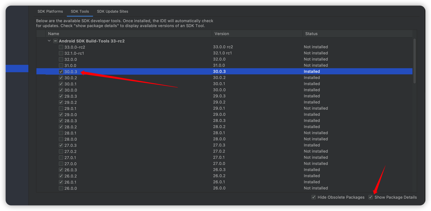Tick the 31.0.0 build tools checkbox
The height and width of the screenshot is (211, 431).
[61, 65]
